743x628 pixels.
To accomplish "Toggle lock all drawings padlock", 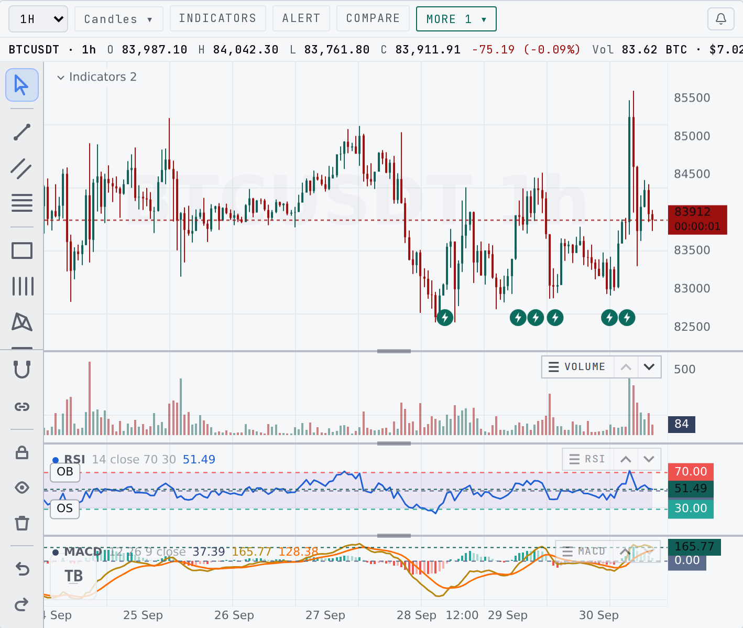I will [x=22, y=452].
